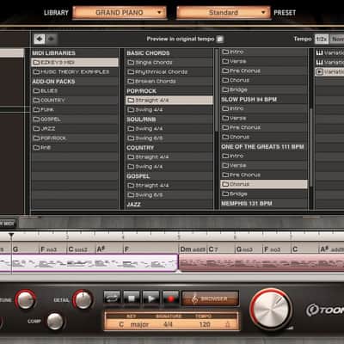344x344 pixels.
Task: Click the major scale value
Action: coord(139,324)
